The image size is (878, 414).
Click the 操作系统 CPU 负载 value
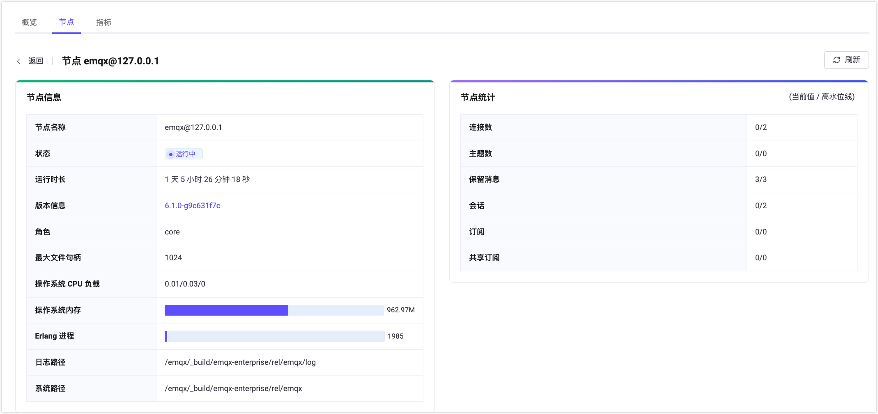[184, 284]
